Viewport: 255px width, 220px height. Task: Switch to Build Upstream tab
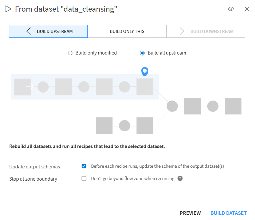click(48, 31)
